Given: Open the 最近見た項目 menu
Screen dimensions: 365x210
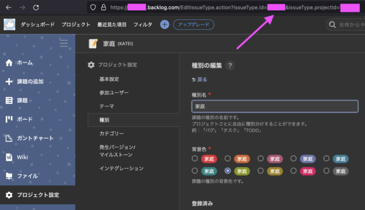Looking at the screenshot, I should tap(112, 25).
